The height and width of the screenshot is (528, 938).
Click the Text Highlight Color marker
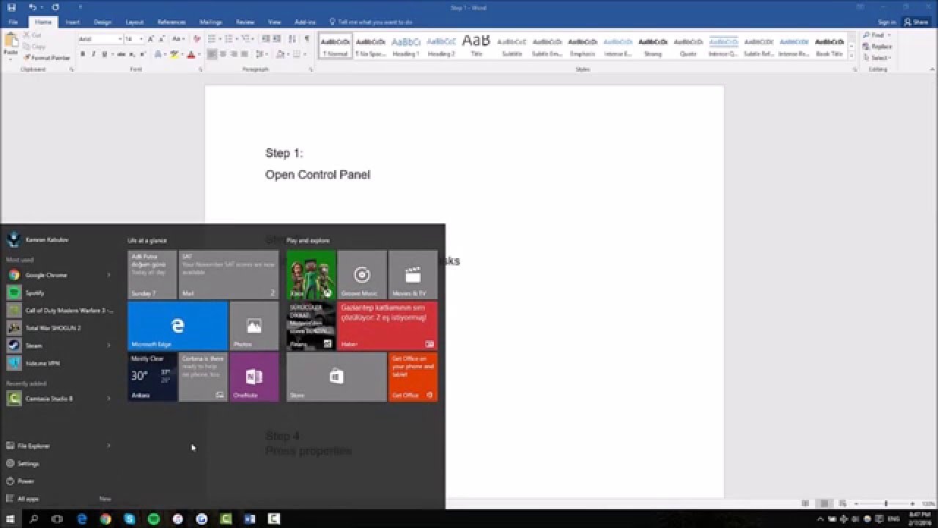click(x=174, y=54)
